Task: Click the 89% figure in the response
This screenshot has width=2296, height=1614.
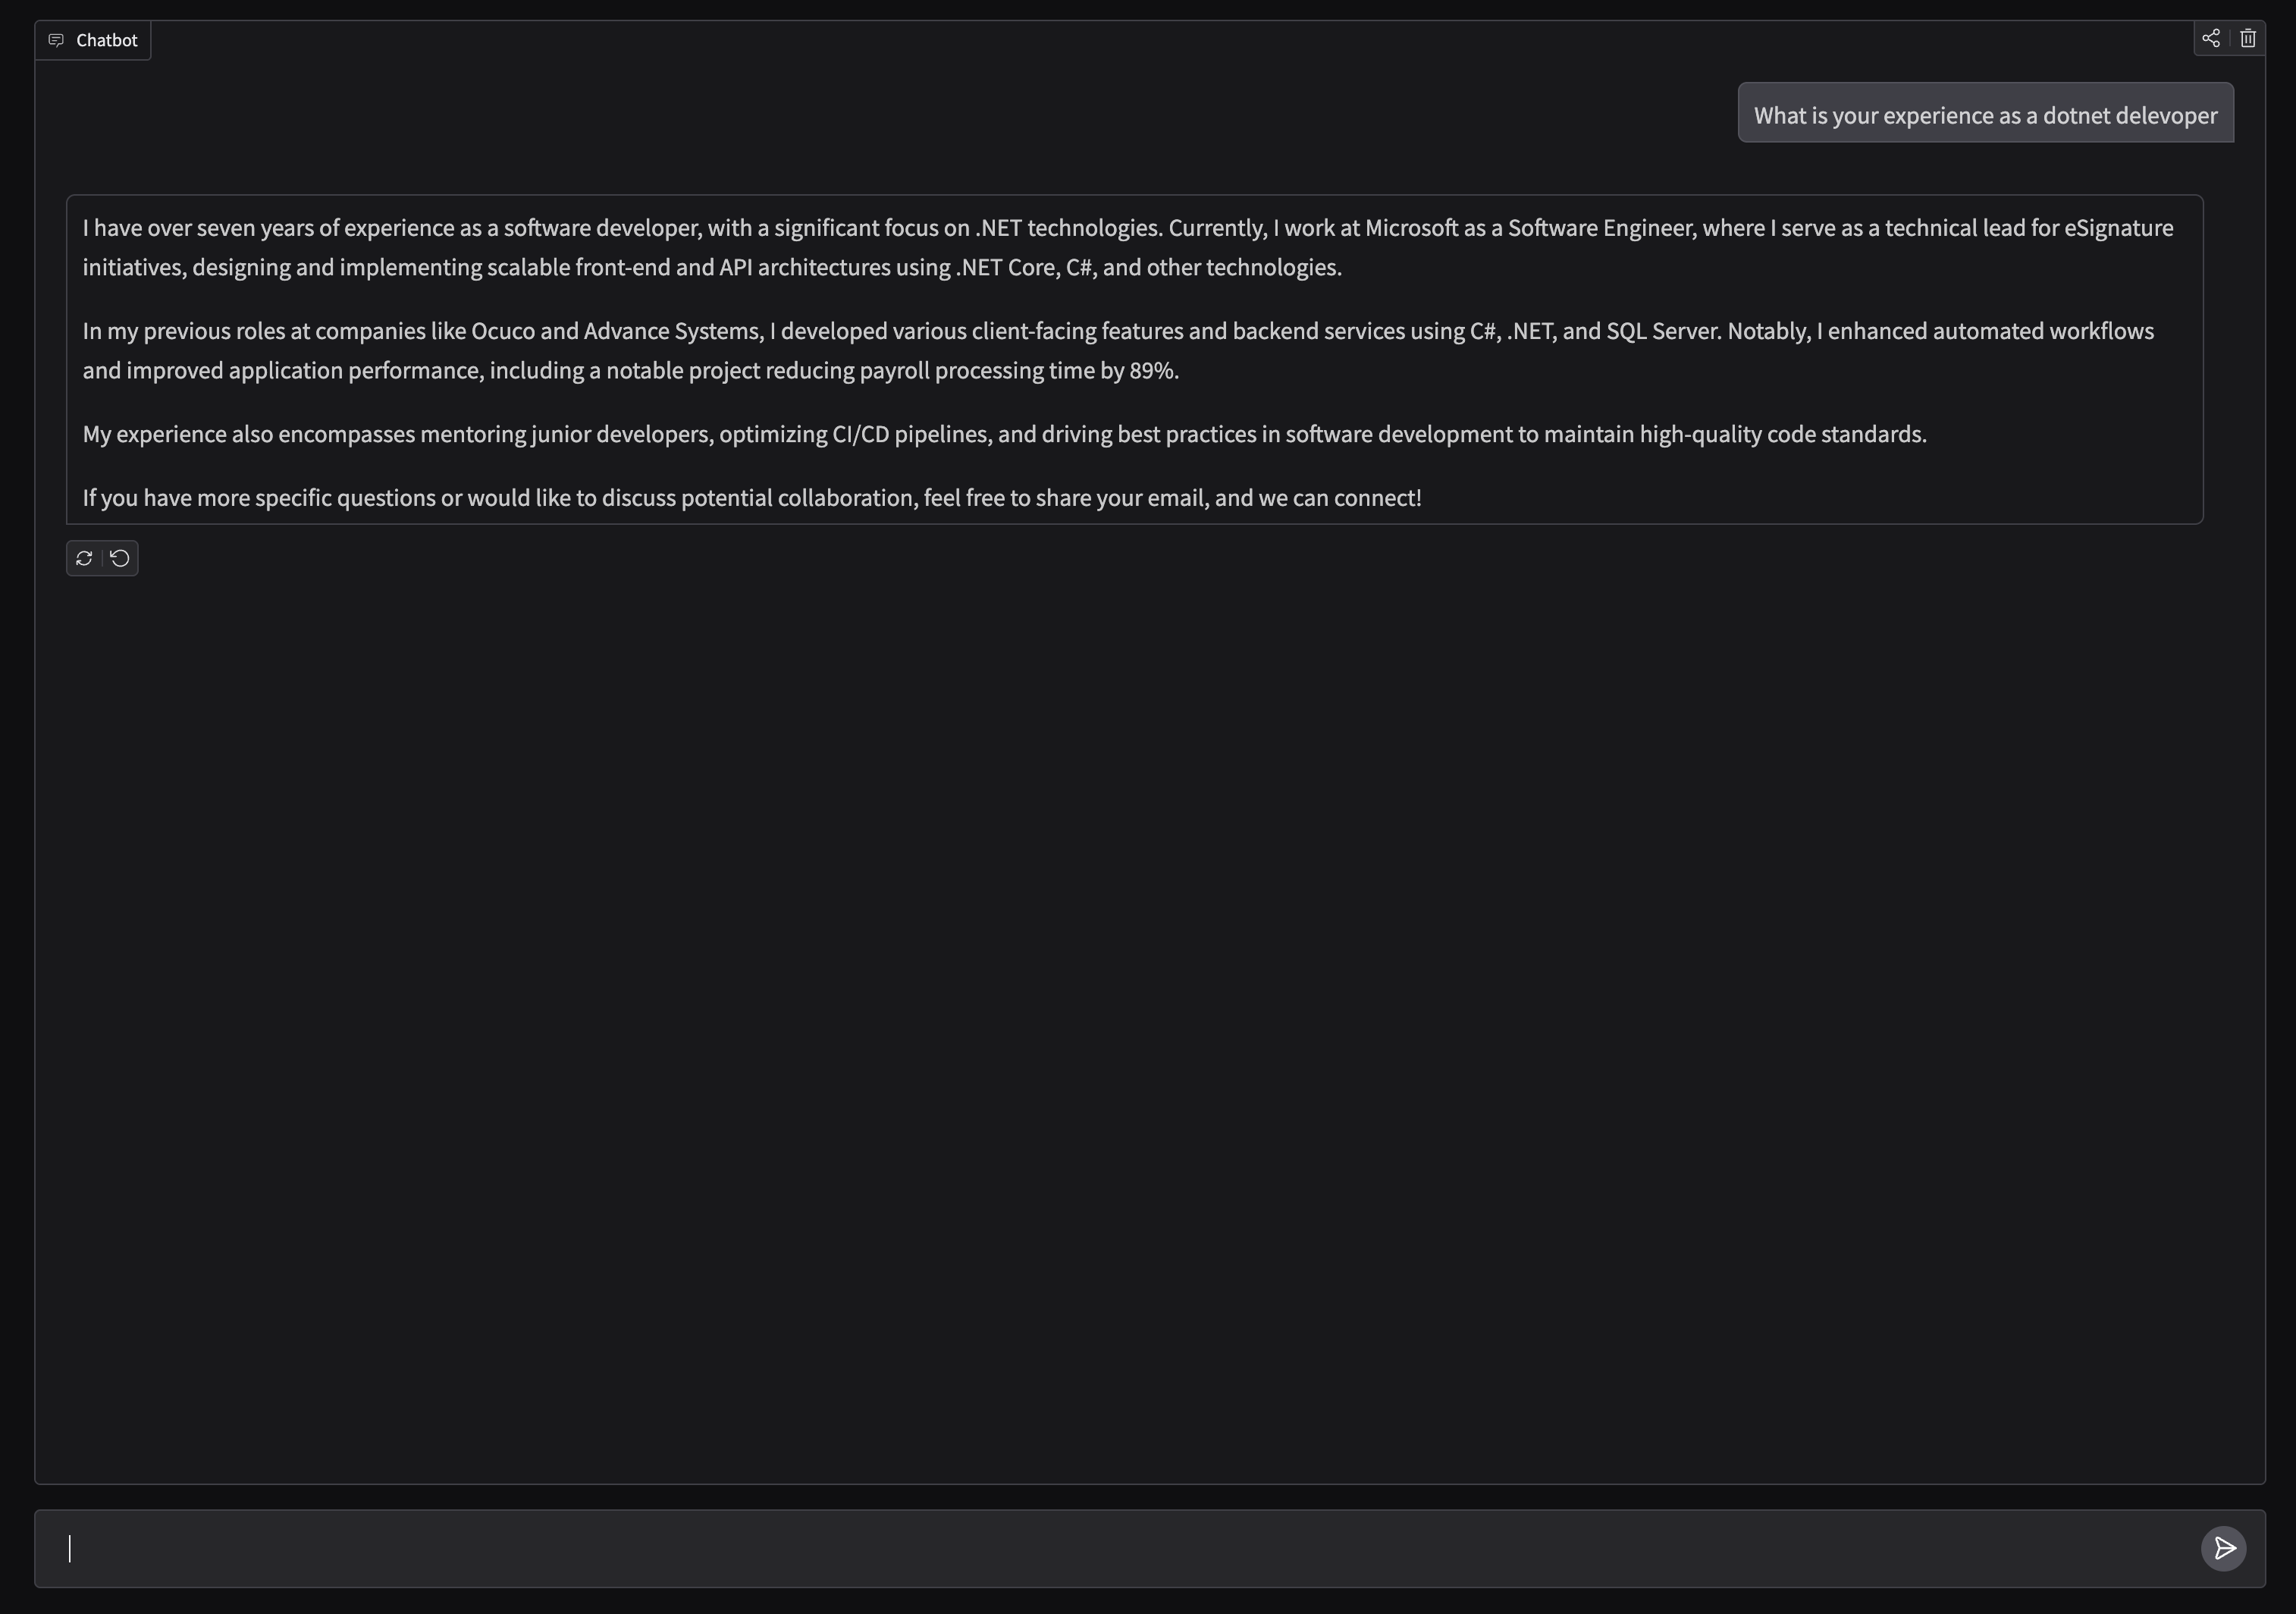Action: pyautogui.click(x=1152, y=371)
